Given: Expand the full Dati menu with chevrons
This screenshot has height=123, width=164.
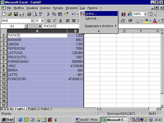Looking at the screenshot, I should click(99, 31).
